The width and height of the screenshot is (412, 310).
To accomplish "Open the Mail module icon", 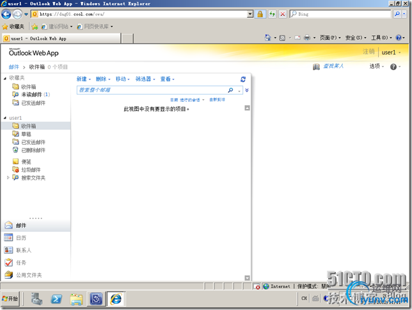I will [x=9, y=225].
